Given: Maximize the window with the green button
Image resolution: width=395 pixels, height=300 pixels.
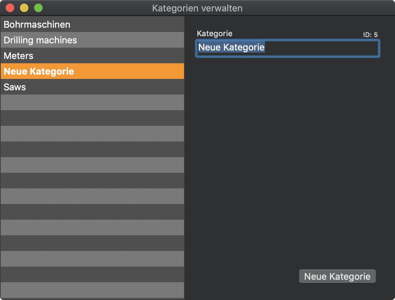Looking at the screenshot, I should point(38,8).
